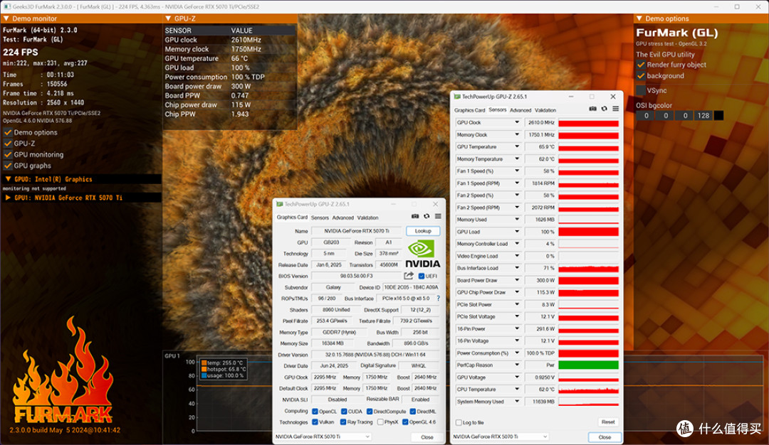Collapse the Demo options panel header

pos(639,18)
